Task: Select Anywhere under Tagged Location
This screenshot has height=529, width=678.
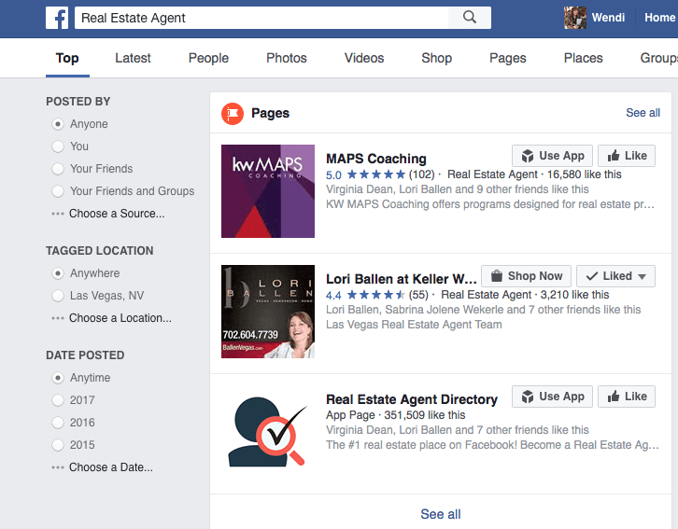Action: click(58, 273)
